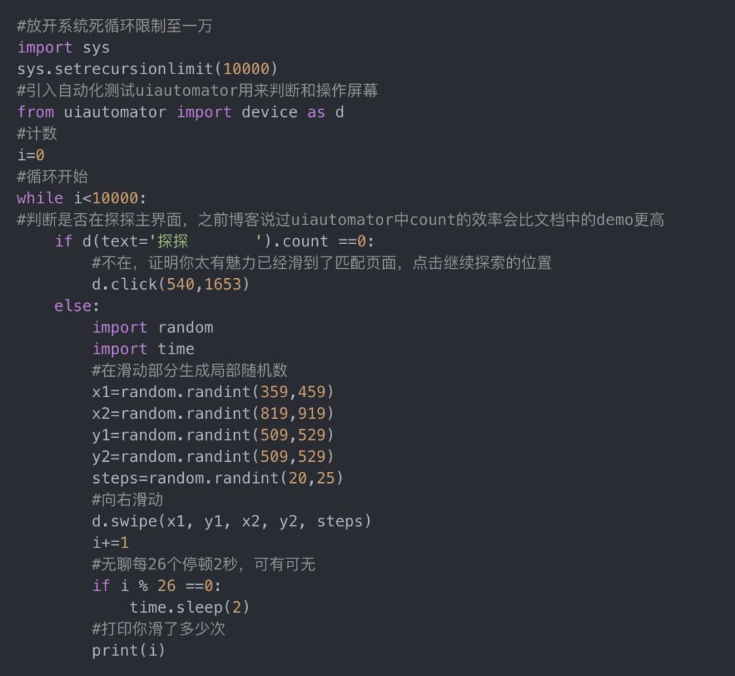
Task: Click the 'i+=1' increment line
Action: [x=110, y=543]
